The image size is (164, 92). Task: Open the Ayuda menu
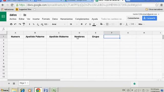[x=95, y=19]
